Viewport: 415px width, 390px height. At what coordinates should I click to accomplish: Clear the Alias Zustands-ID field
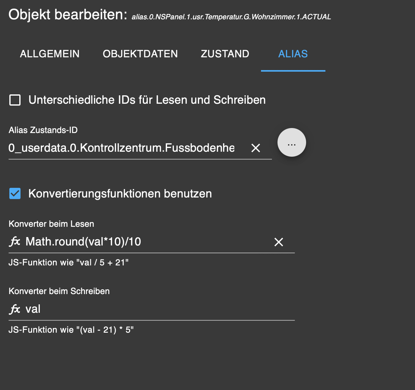[x=256, y=148]
